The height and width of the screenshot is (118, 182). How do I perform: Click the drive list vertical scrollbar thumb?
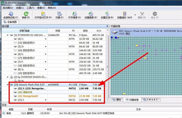107,67
